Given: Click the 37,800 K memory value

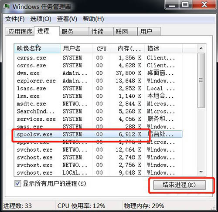Looking at the screenshot, I should [x=129, y=73].
